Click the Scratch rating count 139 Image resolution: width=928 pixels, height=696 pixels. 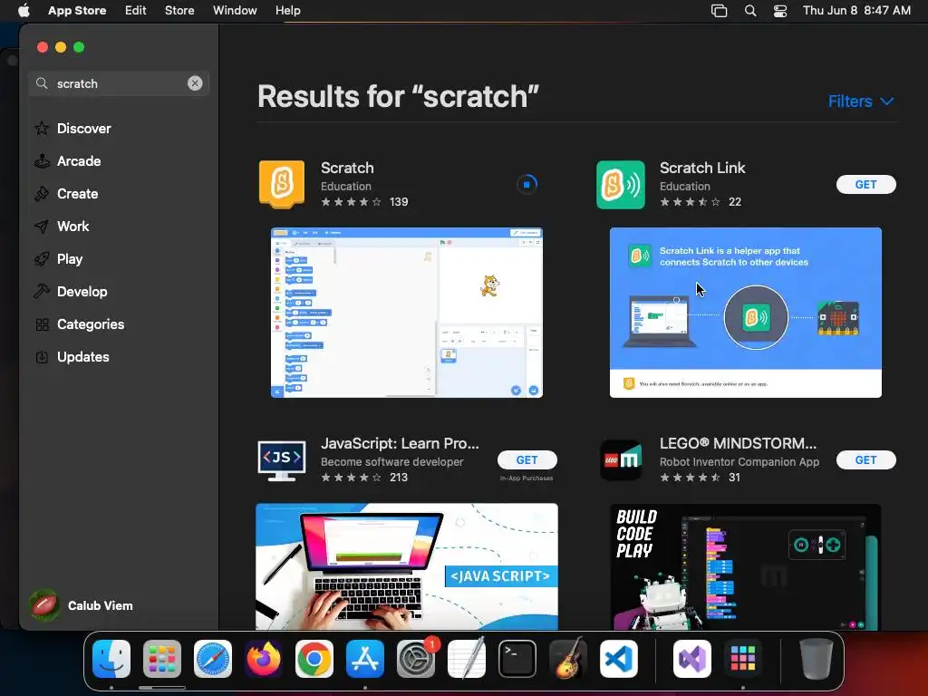point(399,202)
